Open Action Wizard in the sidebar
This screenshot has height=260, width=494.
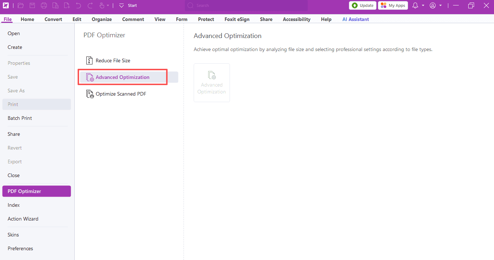(x=37, y=219)
